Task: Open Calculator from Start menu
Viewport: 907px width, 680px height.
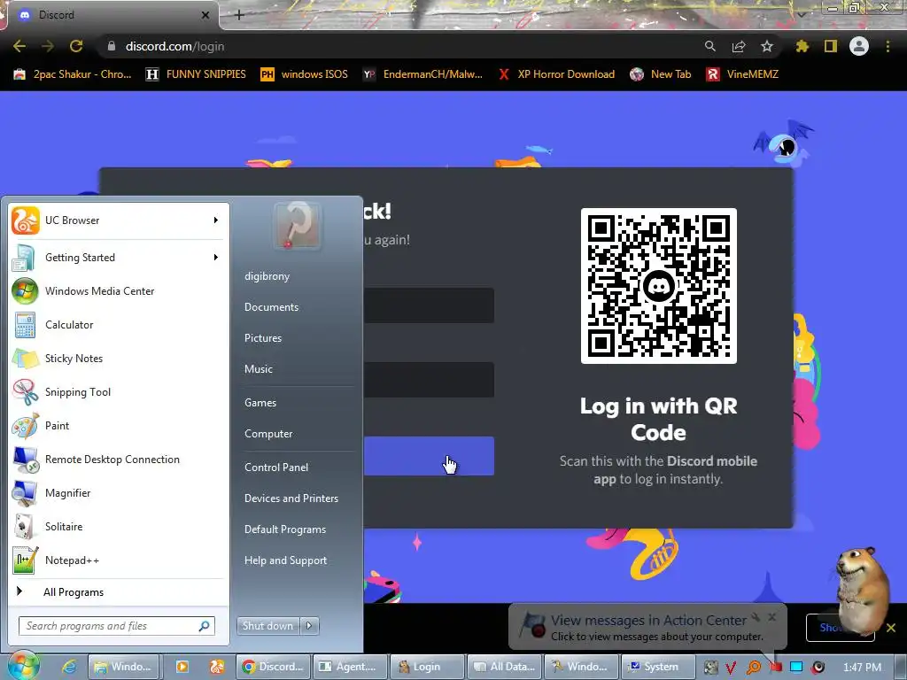Action: pos(119,324)
